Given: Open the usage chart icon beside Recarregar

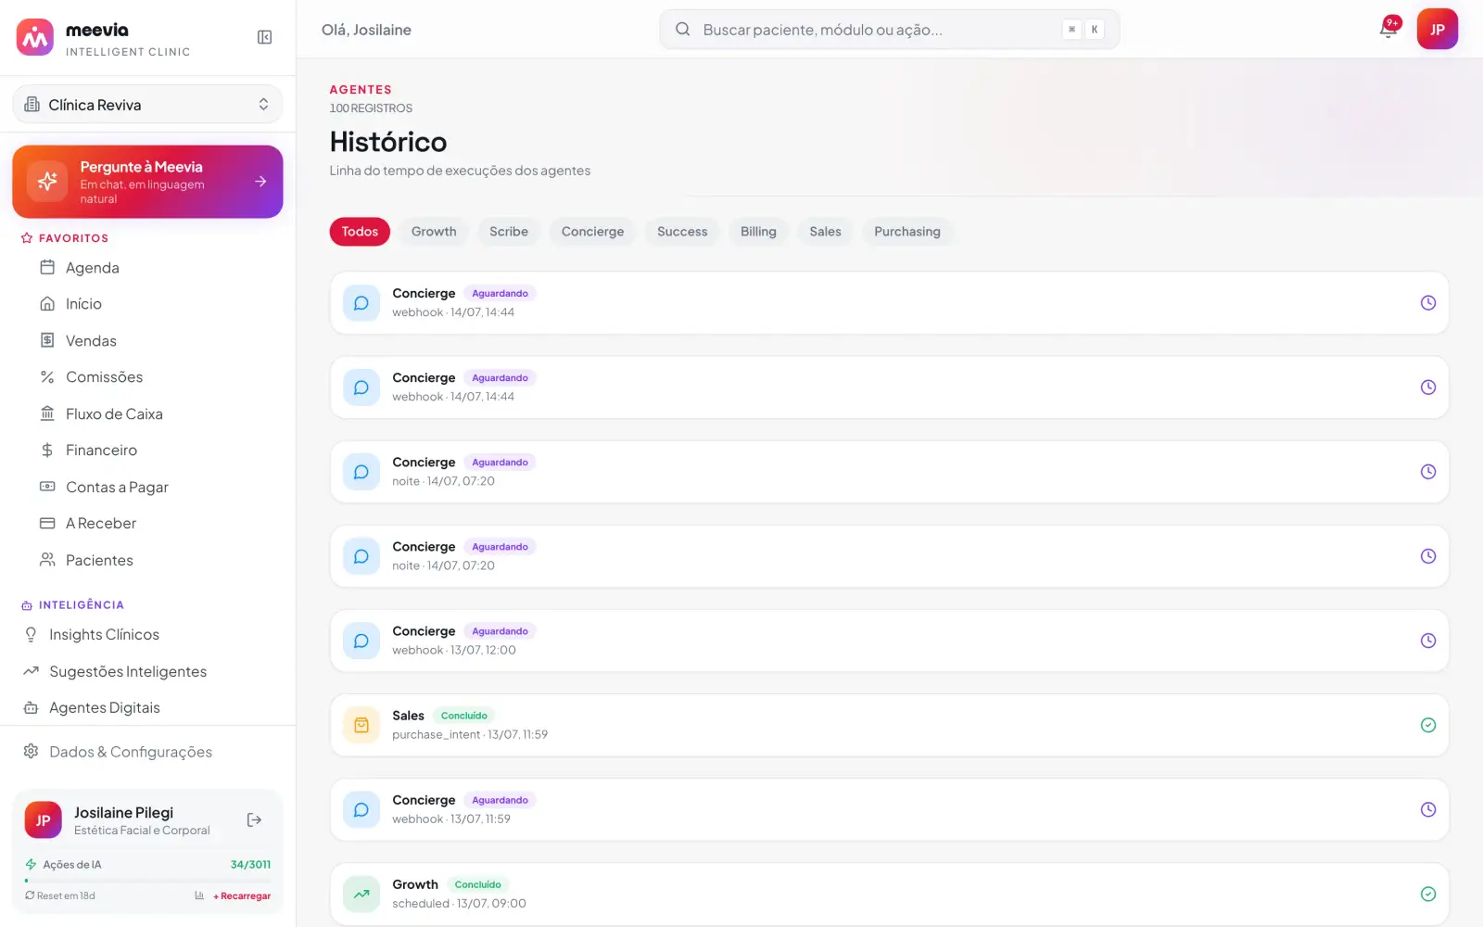Looking at the screenshot, I should click(x=199, y=895).
